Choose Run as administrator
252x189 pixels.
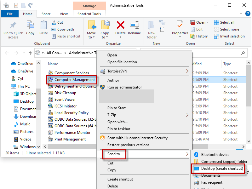[x=124, y=87]
